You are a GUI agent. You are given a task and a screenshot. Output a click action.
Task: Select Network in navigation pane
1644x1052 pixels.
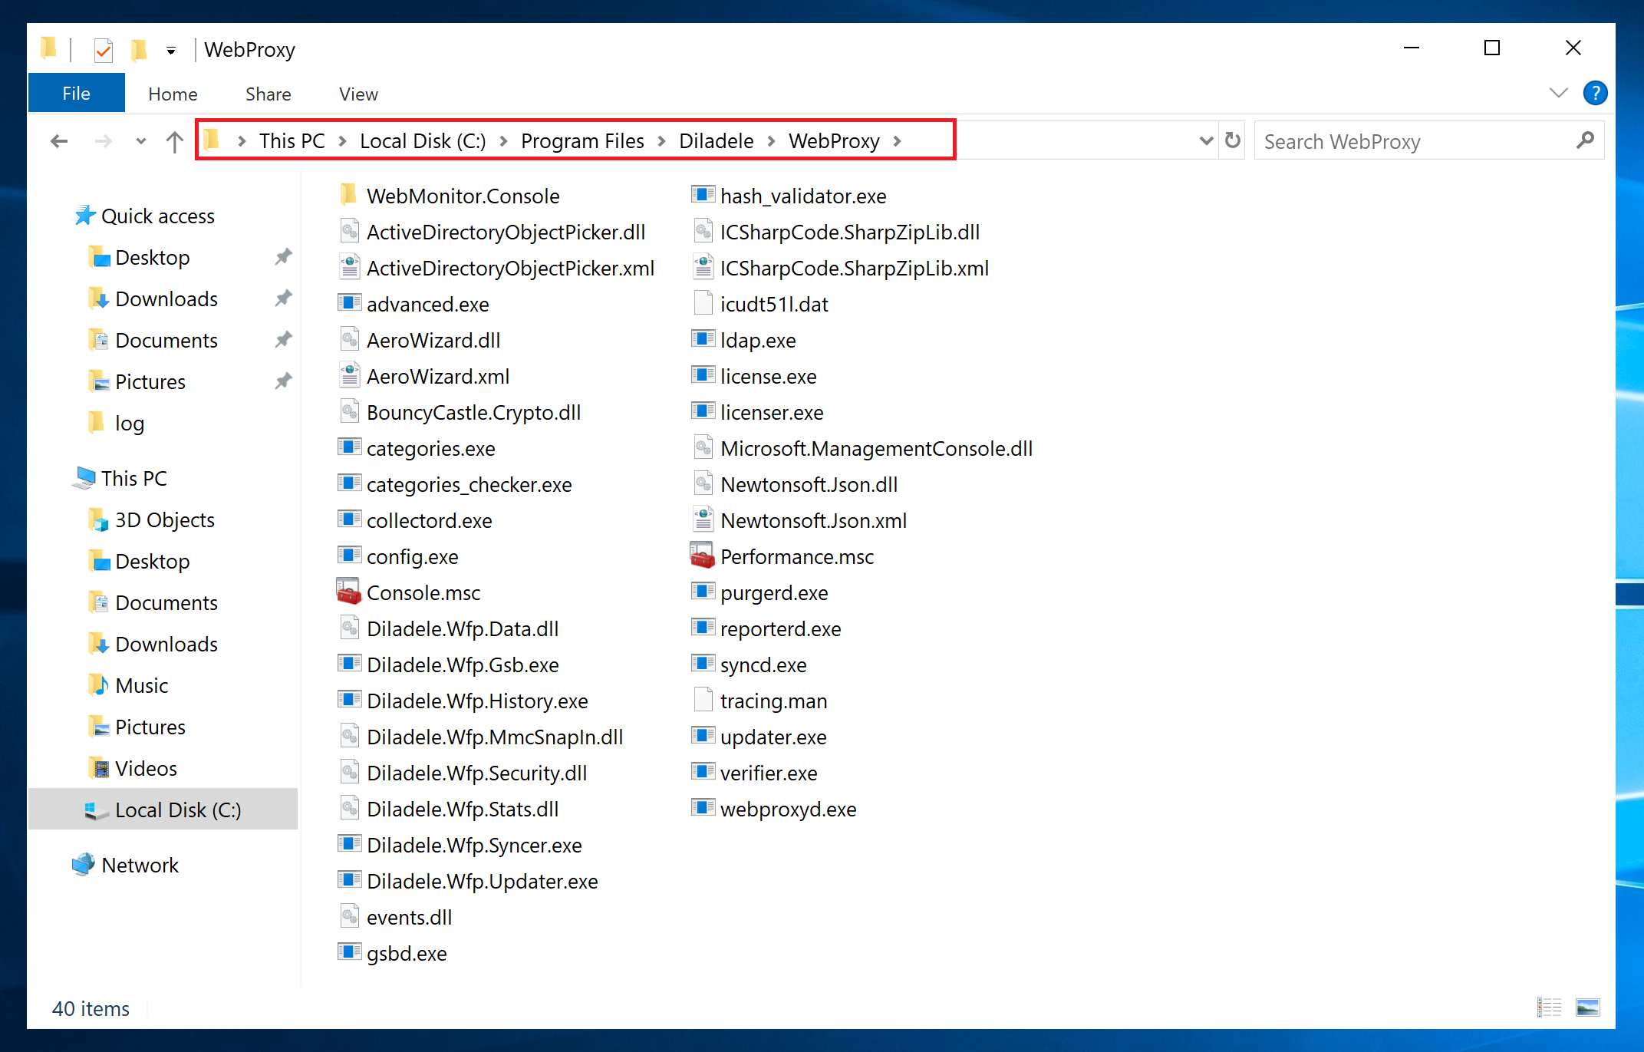(140, 866)
